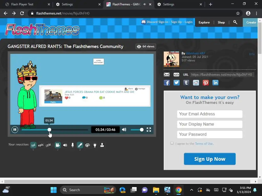The image size is (262, 196).
Task: Open the Shop menu
Action: pyautogui.click(x=221, y=22)
